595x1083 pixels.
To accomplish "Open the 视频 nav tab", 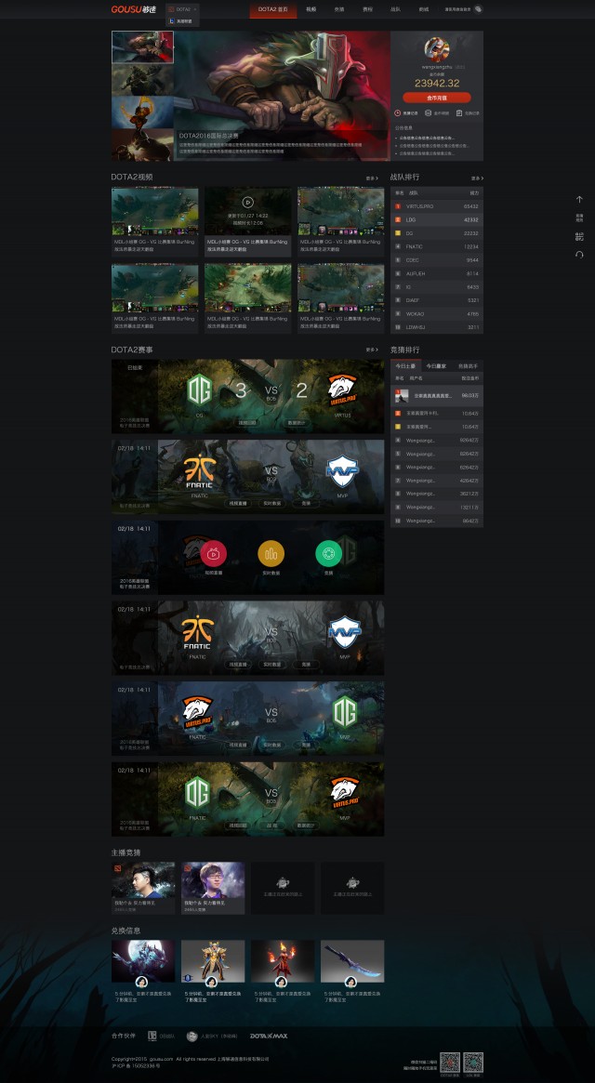I will pos(311,9).
